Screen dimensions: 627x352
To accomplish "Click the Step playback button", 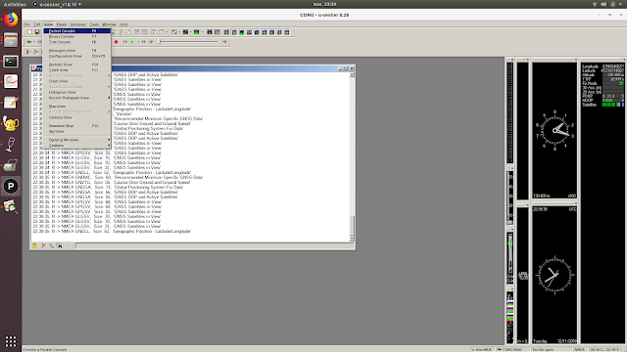I will pos(125,42).
